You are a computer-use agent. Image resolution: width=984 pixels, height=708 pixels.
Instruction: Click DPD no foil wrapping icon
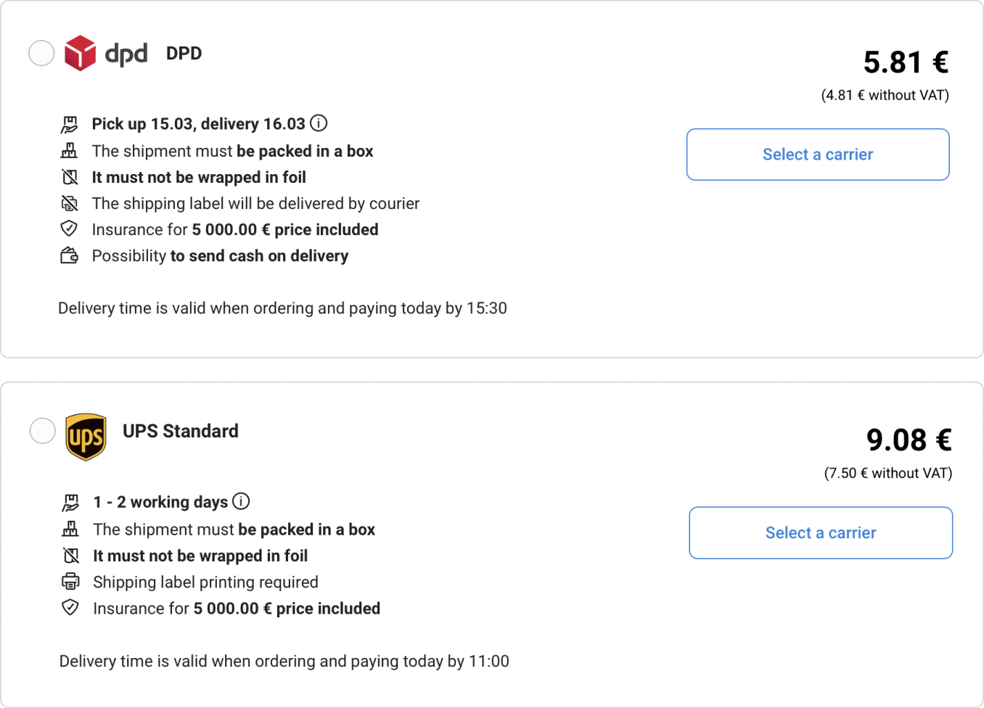(x=70, y=177)
